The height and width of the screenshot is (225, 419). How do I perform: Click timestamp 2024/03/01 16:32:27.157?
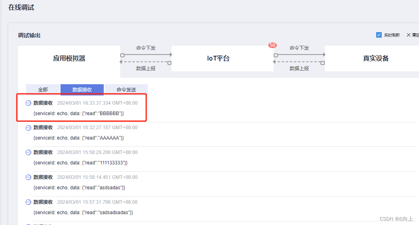[97, 128]
